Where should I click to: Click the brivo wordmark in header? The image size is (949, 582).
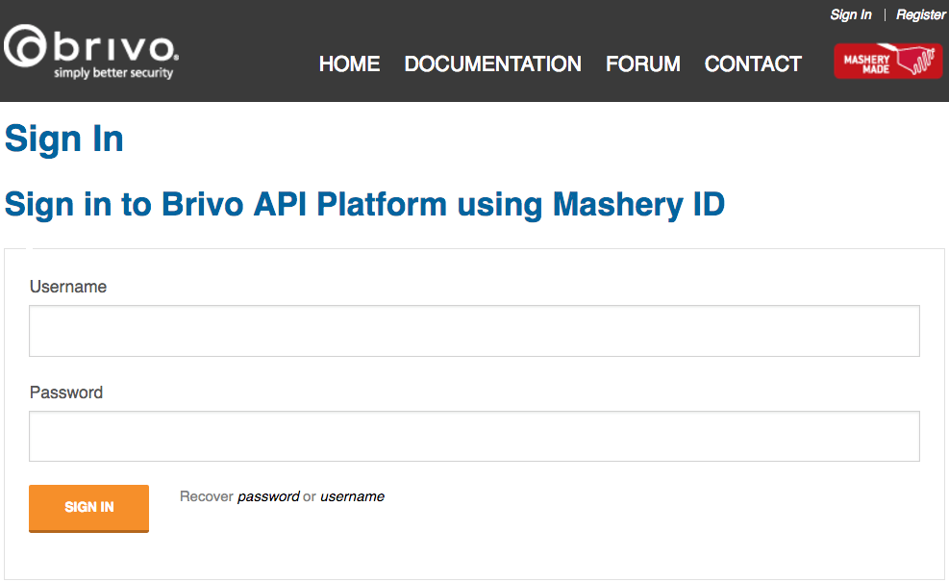[x=115, y=47]
